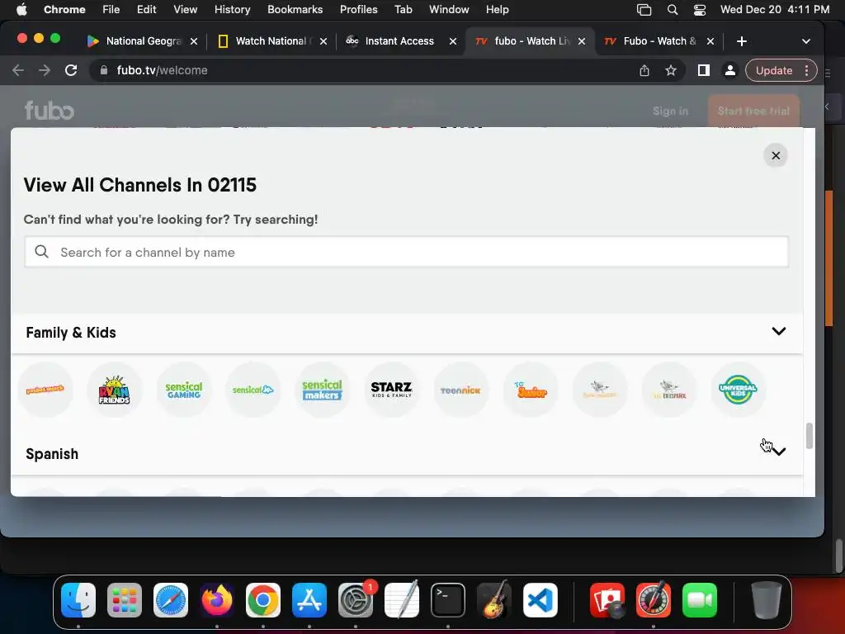Screen dimensions: 845x634
Task: Open GarageBand from the Dock
Action: coord(494,600)
